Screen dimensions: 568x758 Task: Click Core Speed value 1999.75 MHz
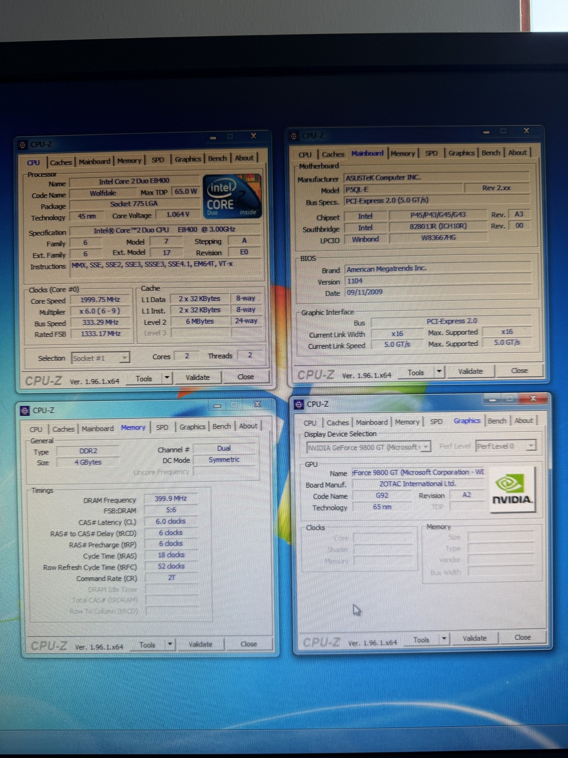100,300
